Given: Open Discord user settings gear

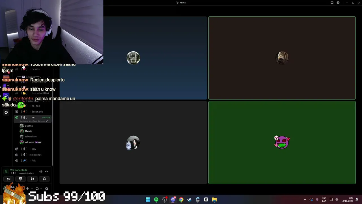Looking at the screenshot, I should (x=47, y=189).
